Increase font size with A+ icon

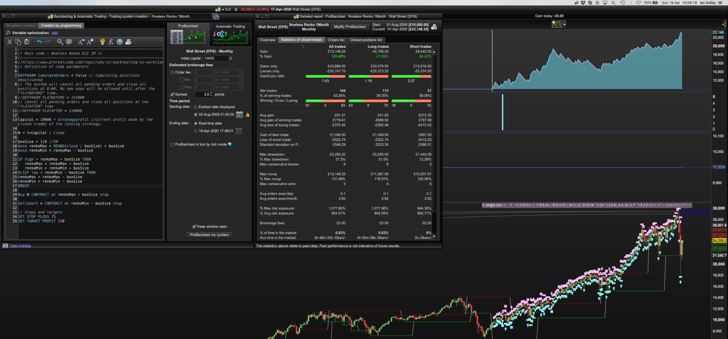click(x=90, y=42)
